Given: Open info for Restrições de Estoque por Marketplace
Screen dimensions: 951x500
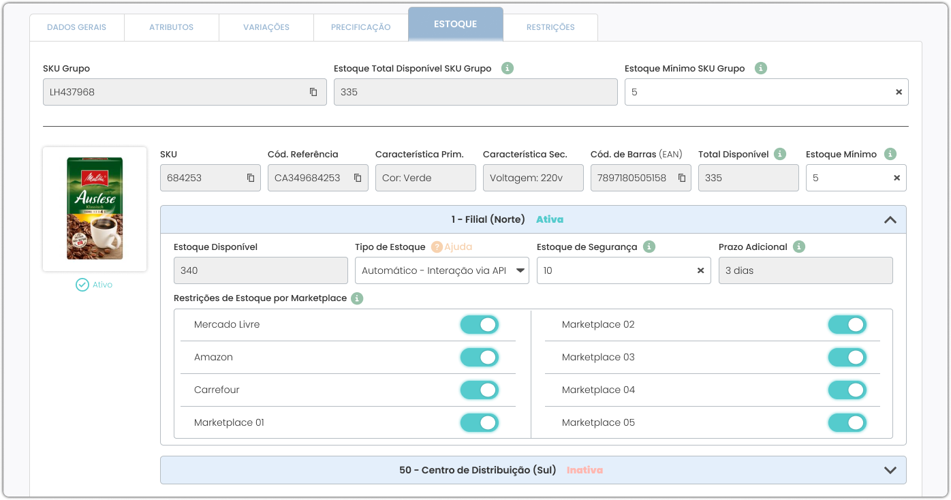Looking at the screenshot, I should [357, 298].
